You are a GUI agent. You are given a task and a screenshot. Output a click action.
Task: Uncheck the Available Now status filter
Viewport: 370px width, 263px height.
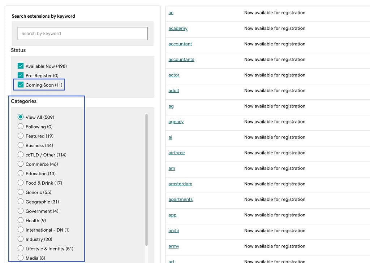(20, 66)
